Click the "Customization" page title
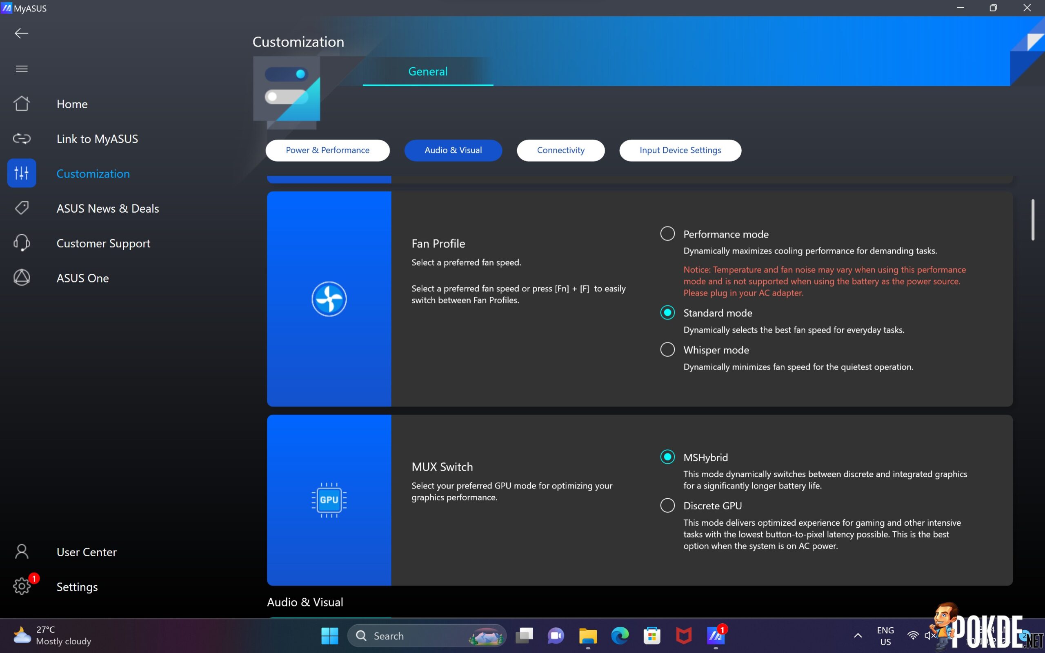 (x=298, y=42)
